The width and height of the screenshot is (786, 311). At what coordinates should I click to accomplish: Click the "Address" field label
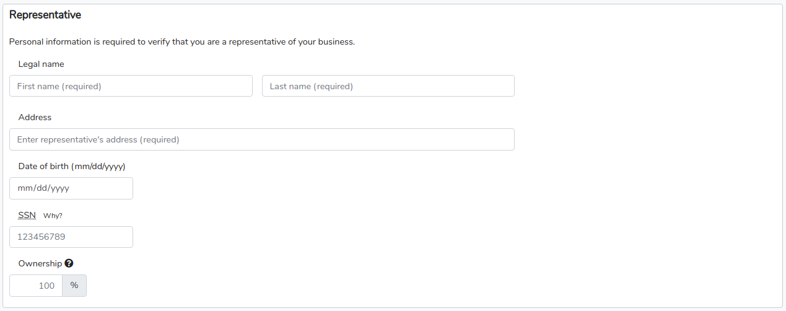(x=35, y=117)
